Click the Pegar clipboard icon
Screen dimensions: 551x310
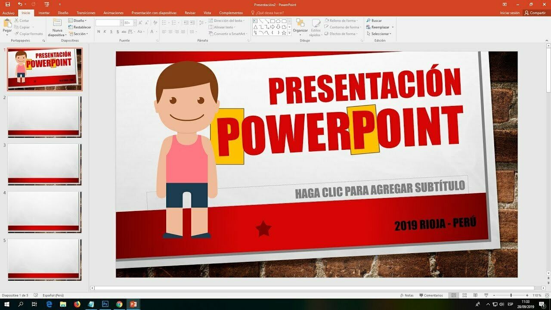click(7, 24)
